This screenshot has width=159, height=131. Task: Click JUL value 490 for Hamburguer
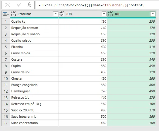[131, 91]
